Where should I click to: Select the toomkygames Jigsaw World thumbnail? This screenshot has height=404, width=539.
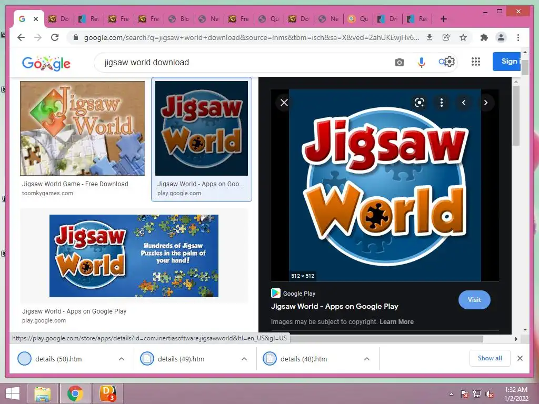[83, 128]
